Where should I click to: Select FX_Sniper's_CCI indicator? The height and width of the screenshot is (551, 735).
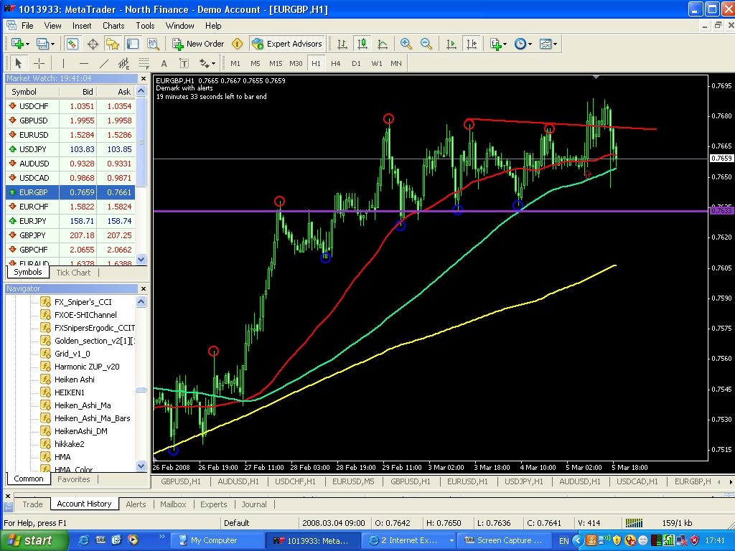click(x=83, y=302)
